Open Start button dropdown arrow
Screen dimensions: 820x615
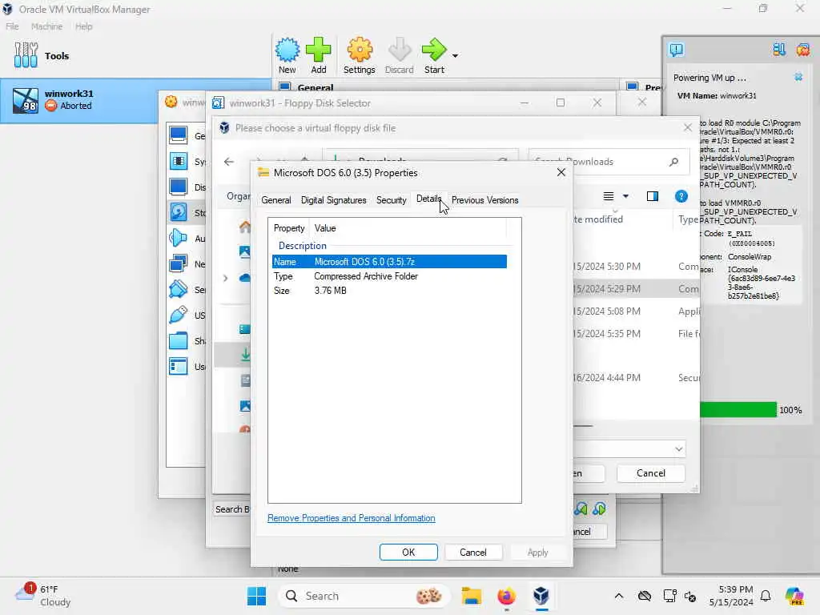point(455,56)
